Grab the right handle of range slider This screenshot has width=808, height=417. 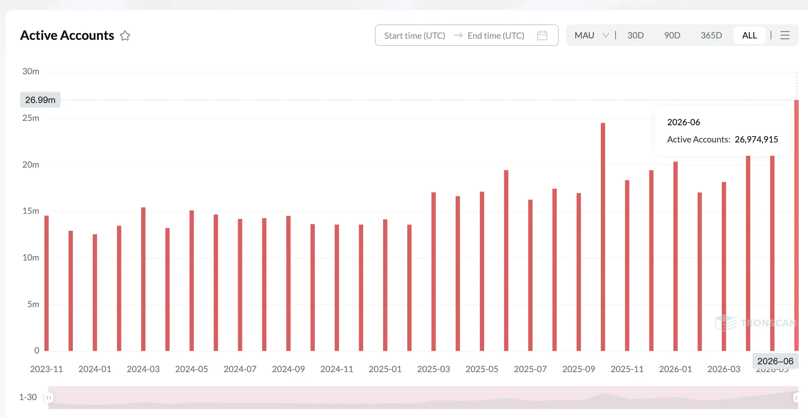point(796,397)
